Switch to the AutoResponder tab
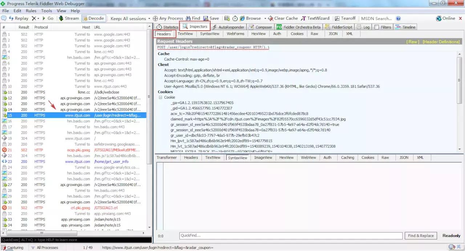 click(228, 27)
